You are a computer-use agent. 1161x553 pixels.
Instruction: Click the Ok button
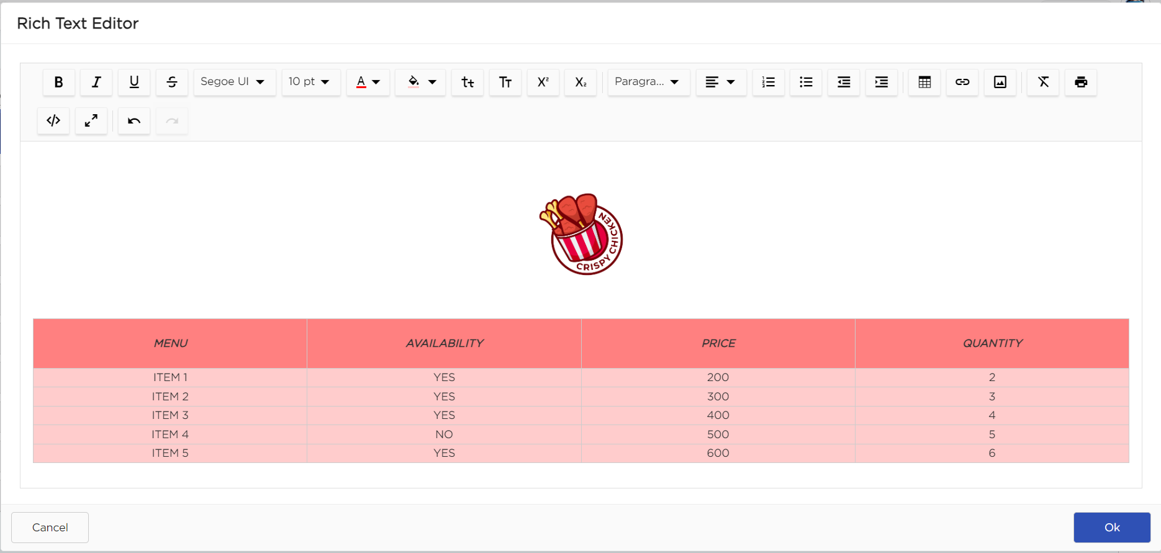(x=1112, y=528)
